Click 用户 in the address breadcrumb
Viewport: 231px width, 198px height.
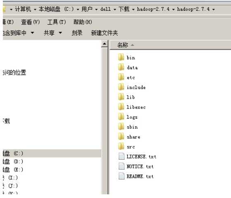(87, 9)
